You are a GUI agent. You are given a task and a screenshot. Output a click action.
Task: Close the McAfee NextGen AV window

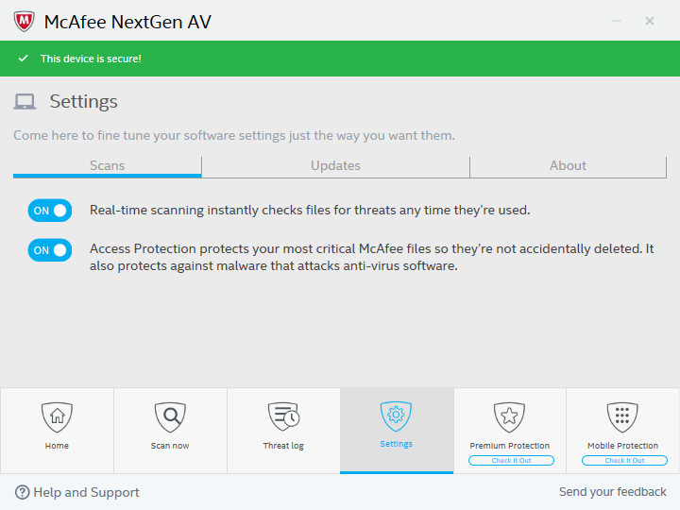pos(649,21)
